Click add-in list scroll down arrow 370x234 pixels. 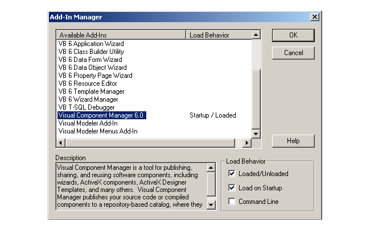click(x=256, y=134)
